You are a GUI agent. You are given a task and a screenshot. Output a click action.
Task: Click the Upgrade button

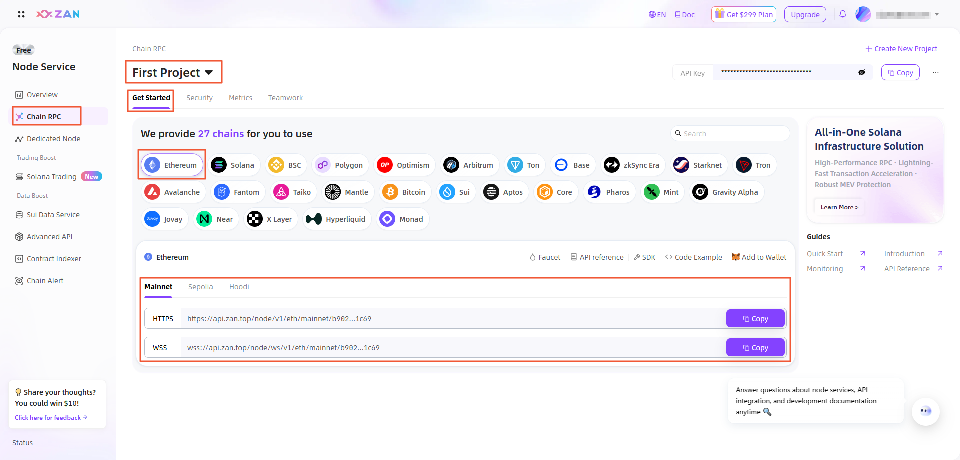805,14
